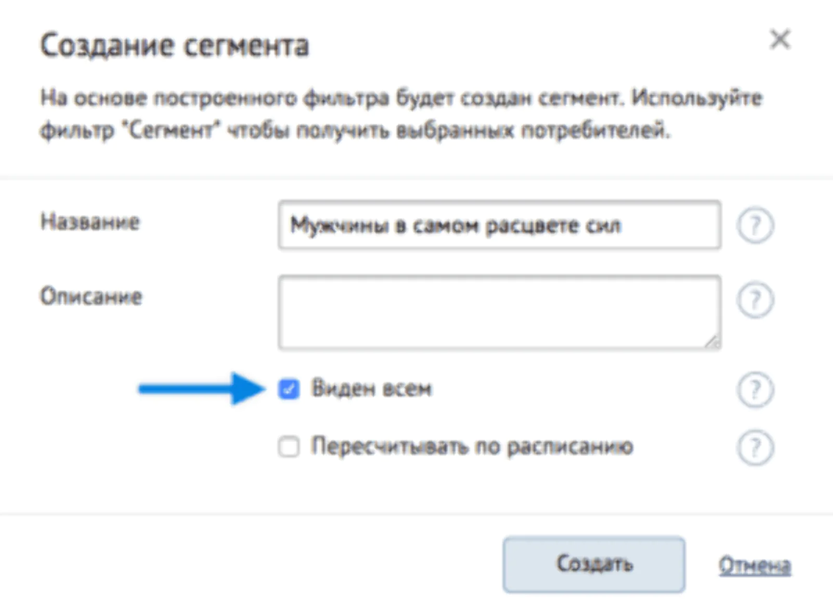833x610 pixels.
Task: Click the Описание field label
Action: click(x=91, y=296)
